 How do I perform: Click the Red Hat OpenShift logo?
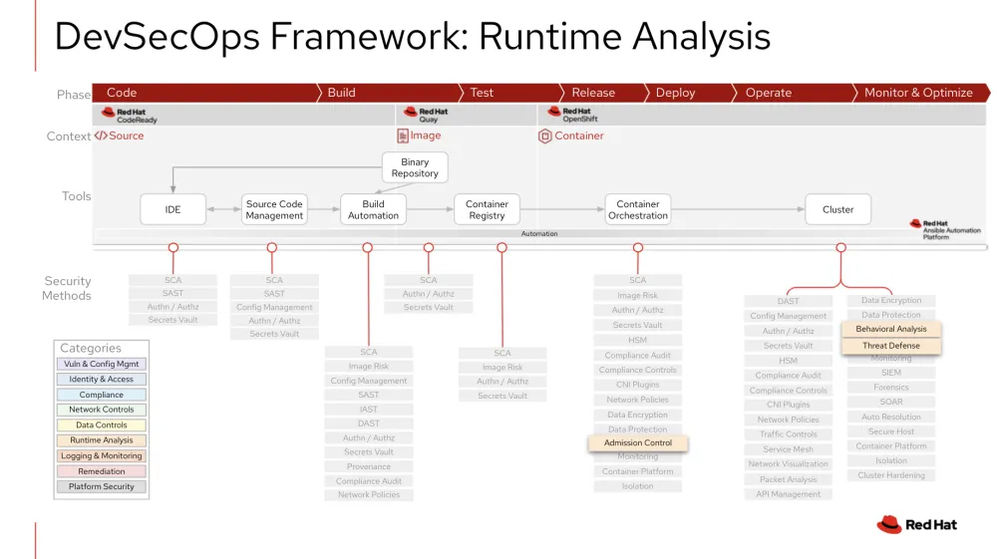pos(570,116)
